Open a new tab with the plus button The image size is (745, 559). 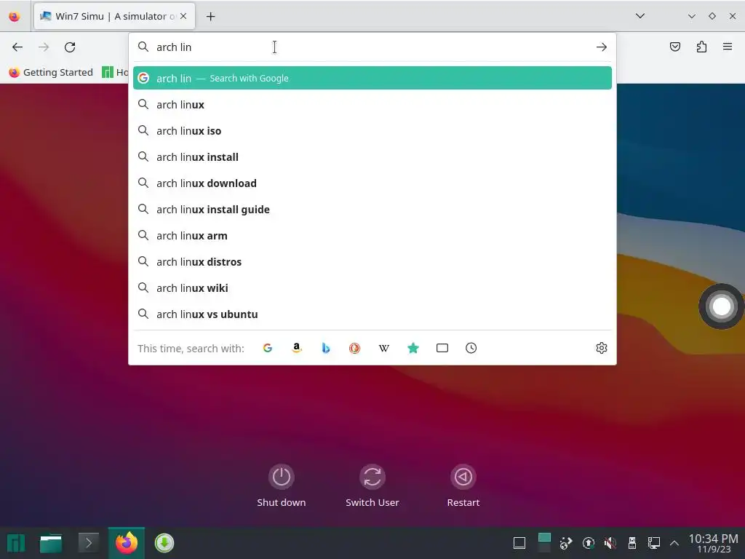(210, 17)
